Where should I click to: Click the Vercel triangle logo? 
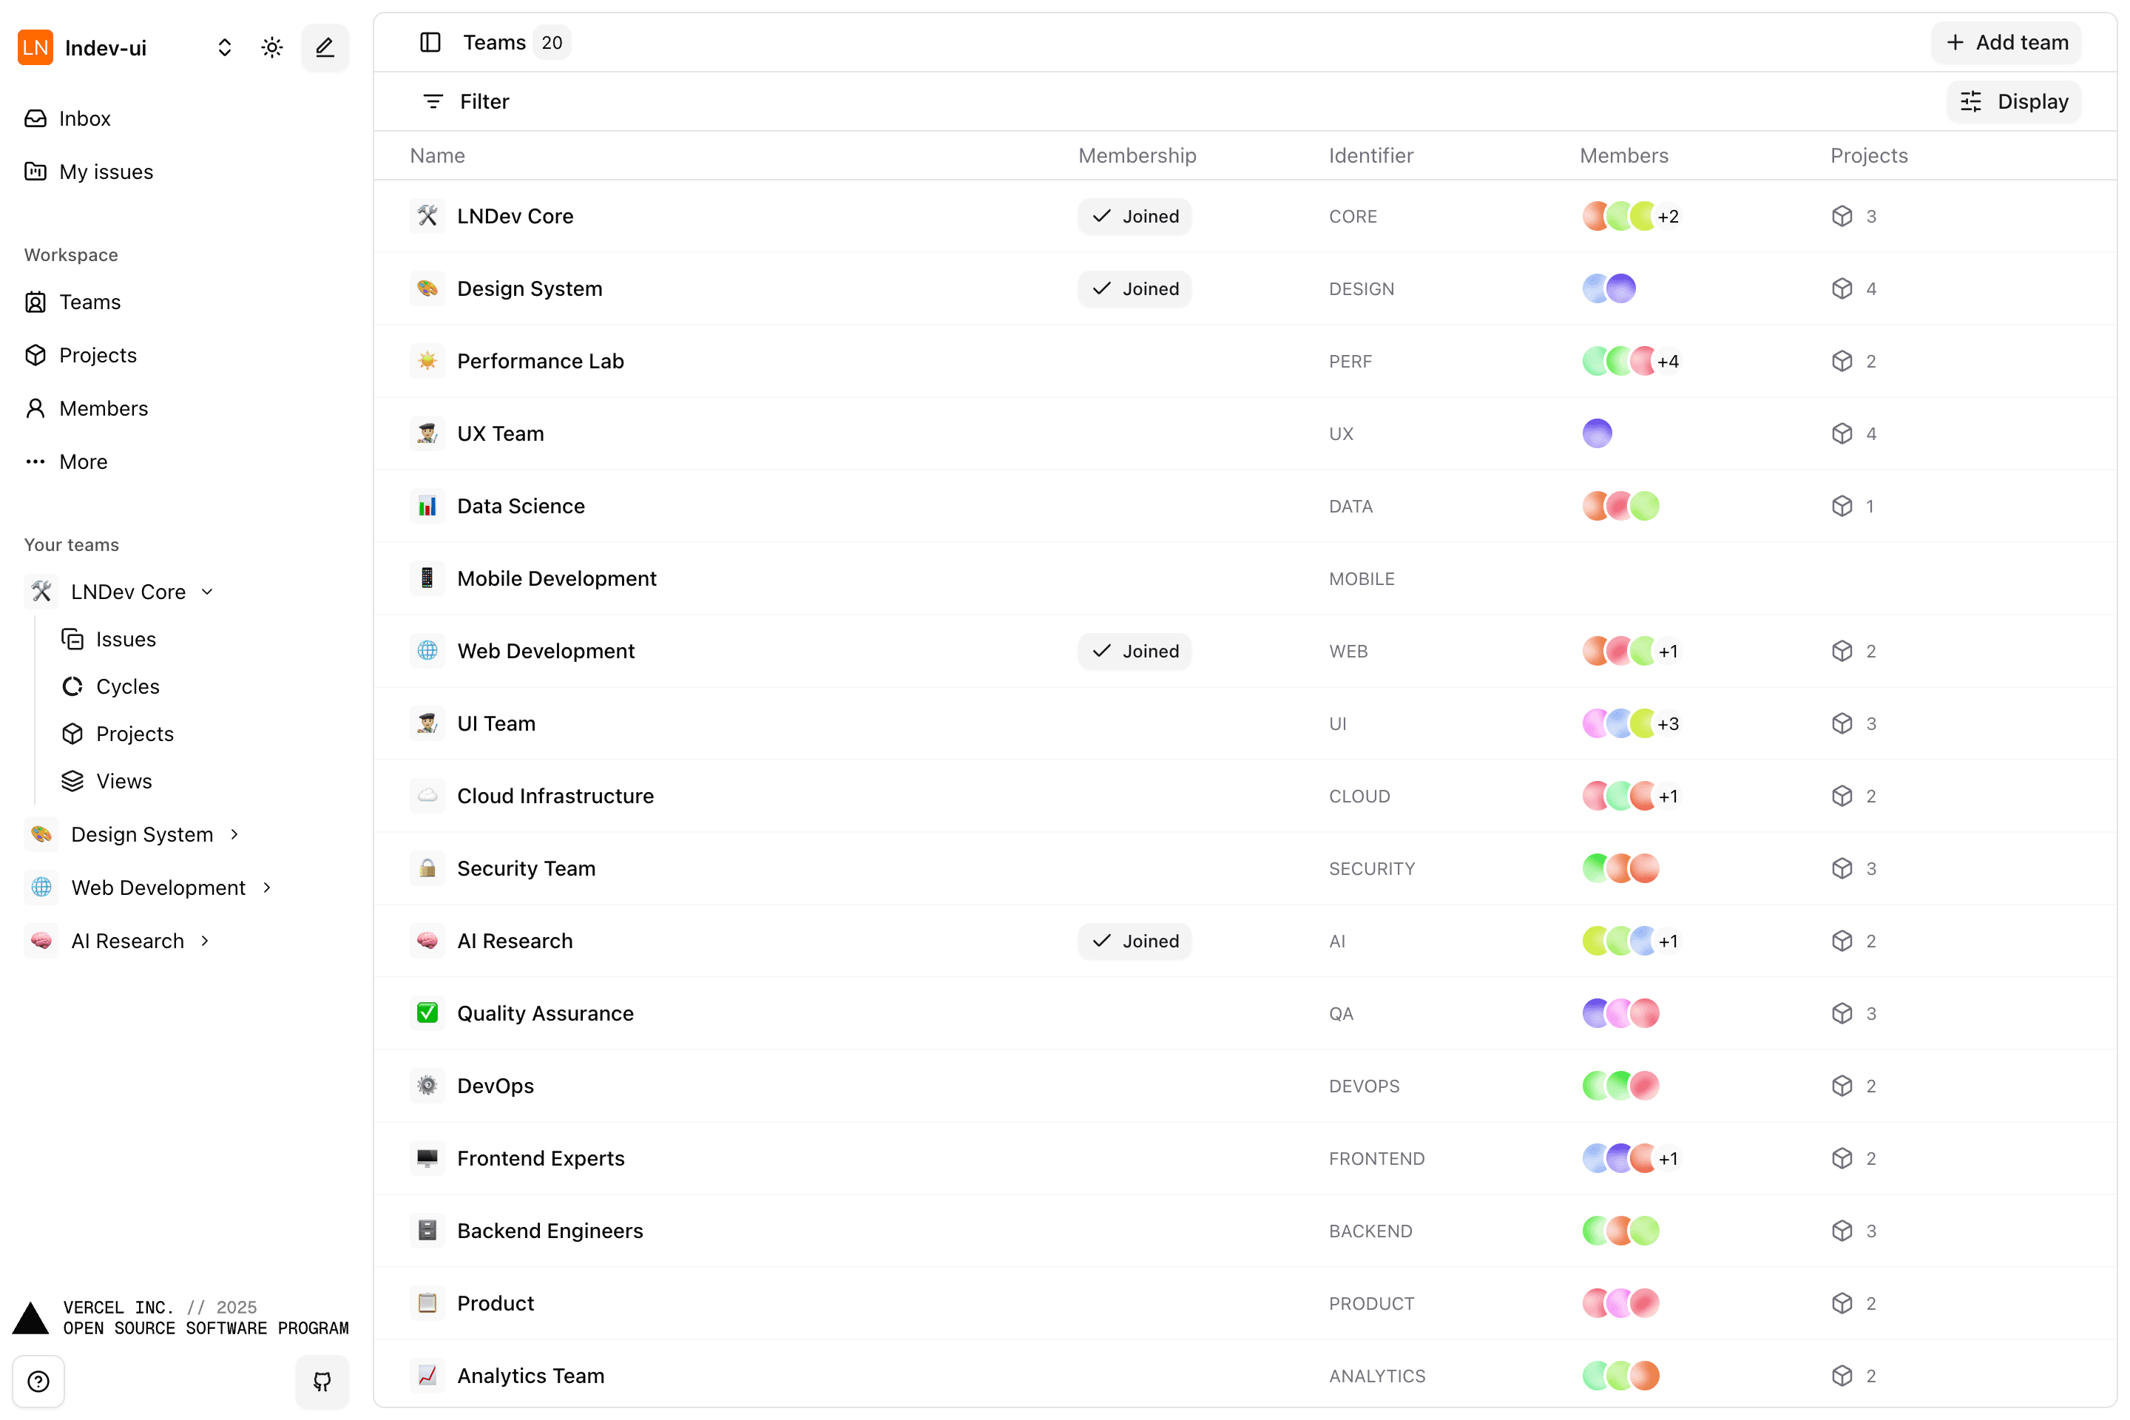(x=31, y=1318)
